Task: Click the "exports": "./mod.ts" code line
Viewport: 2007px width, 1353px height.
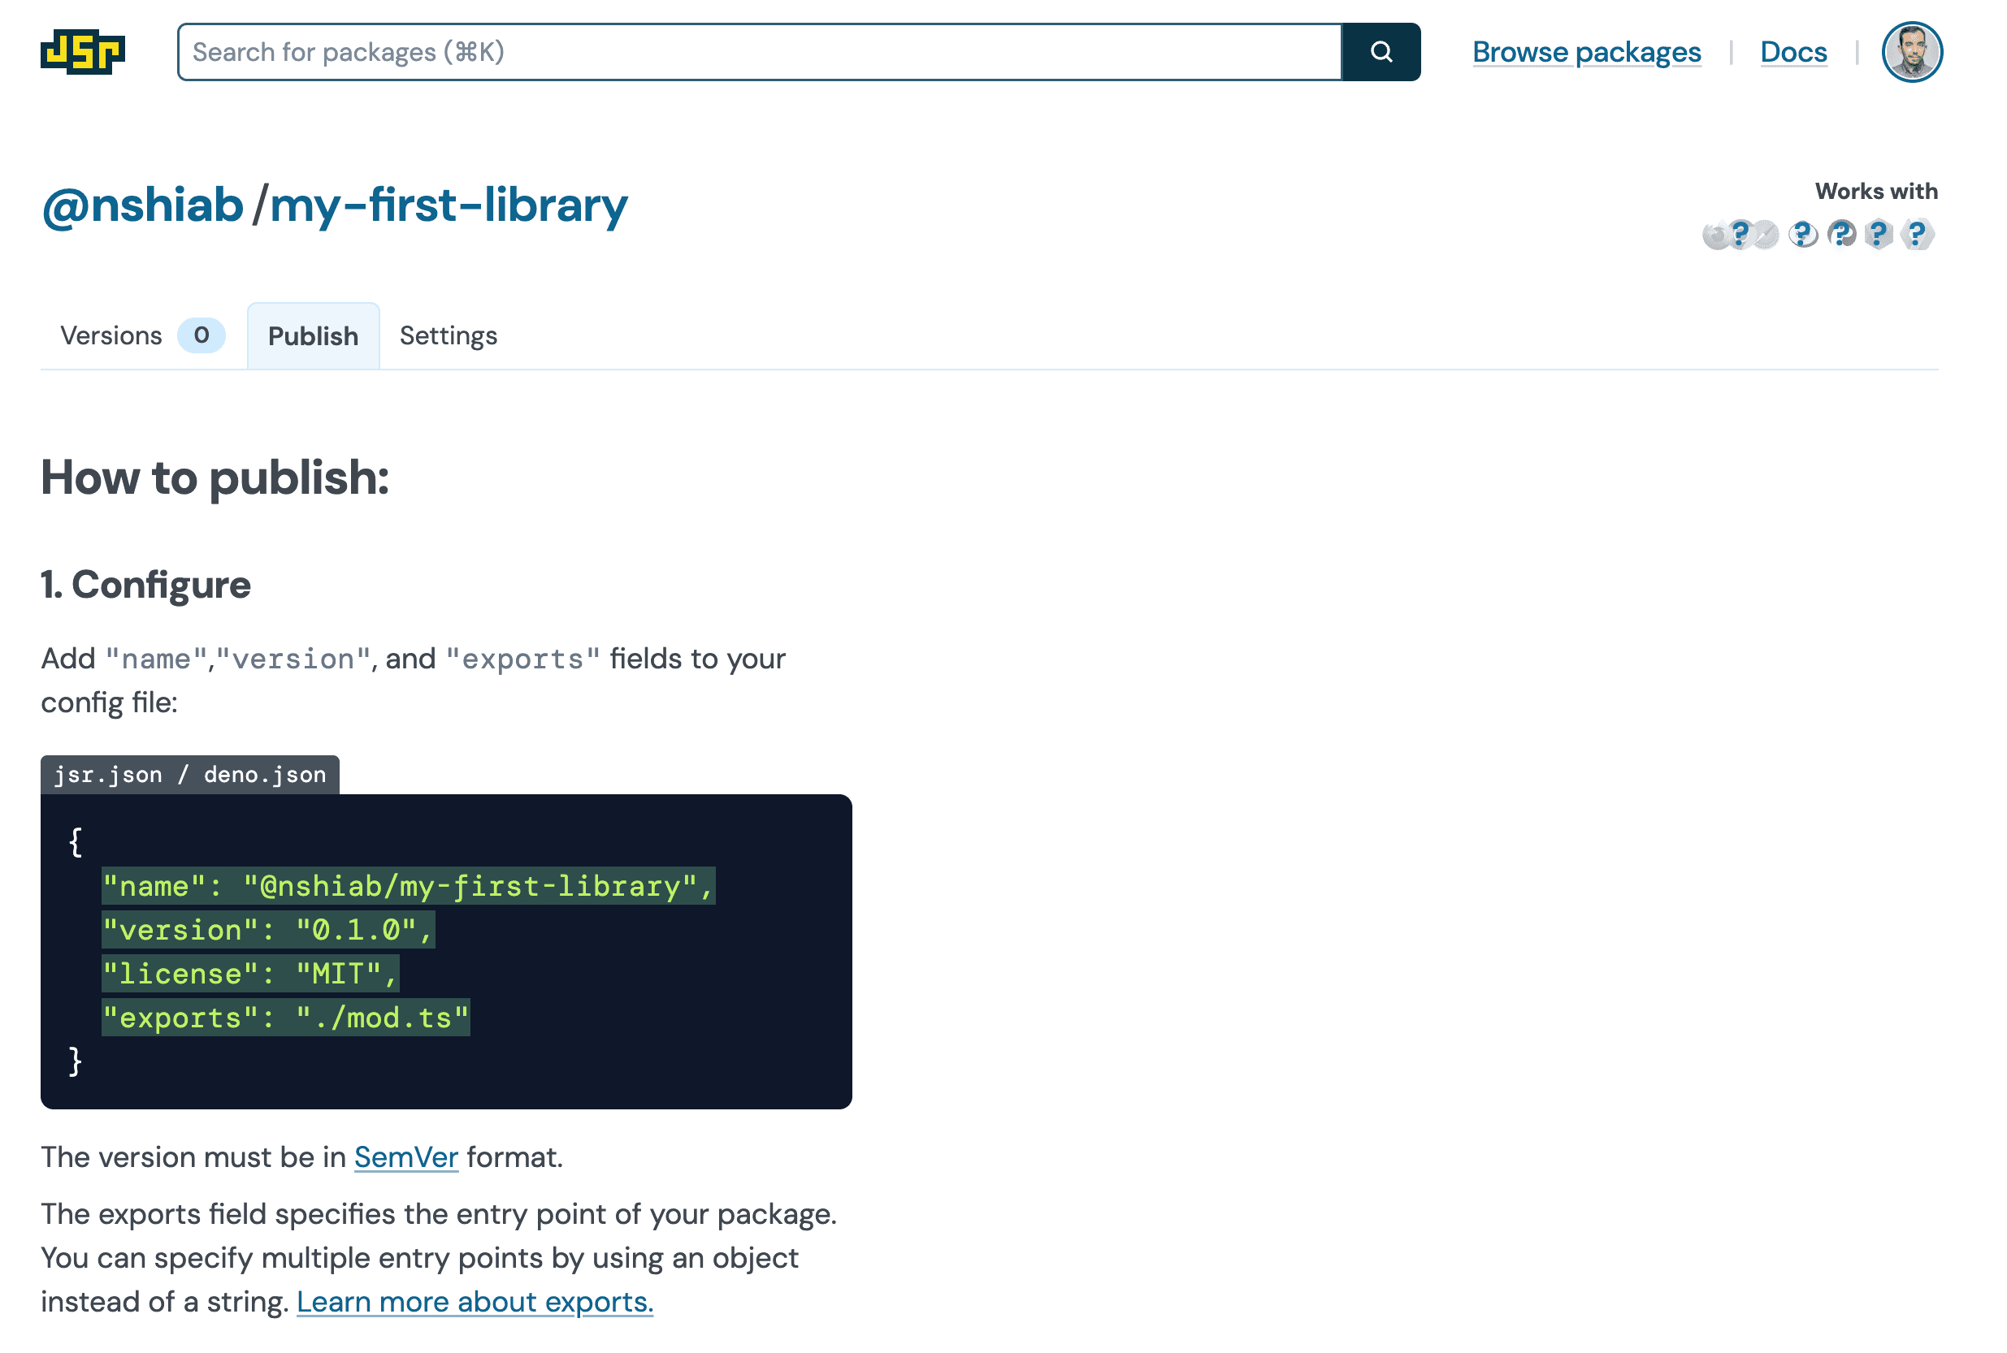Action: [286, 1018]
